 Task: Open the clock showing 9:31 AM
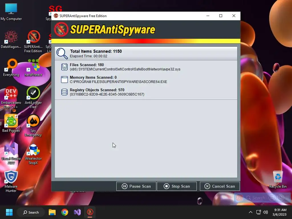coord(279,212)
